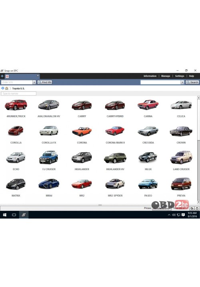Choose the HIGHLANDER HV vehicle image
This screenshot has height=287, width=200.
coord(115,158)
